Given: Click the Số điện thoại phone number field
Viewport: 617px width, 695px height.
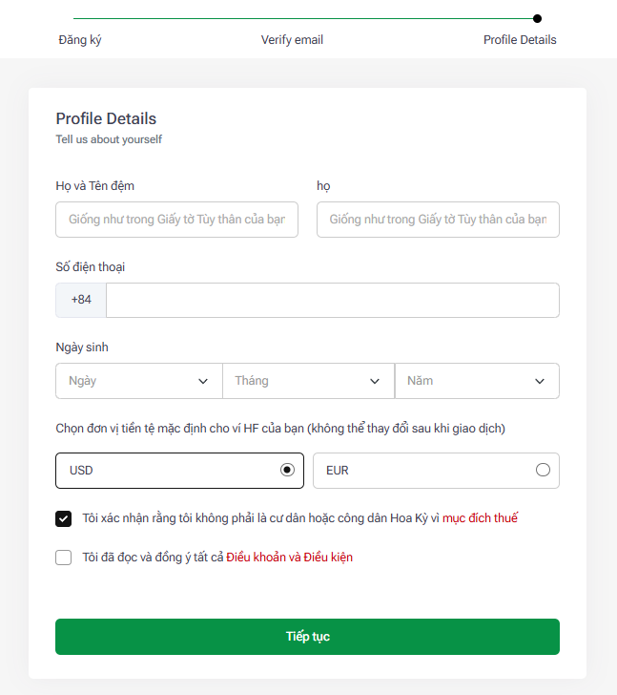Looking at the screenshot, I should [x=332, y=300].
